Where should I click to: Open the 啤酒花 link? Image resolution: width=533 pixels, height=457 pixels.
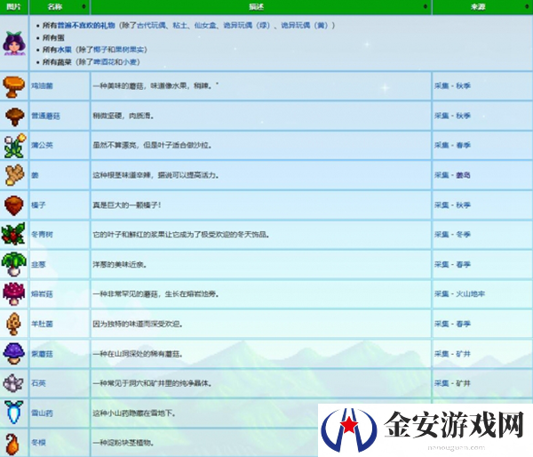(x=104, y=62)
